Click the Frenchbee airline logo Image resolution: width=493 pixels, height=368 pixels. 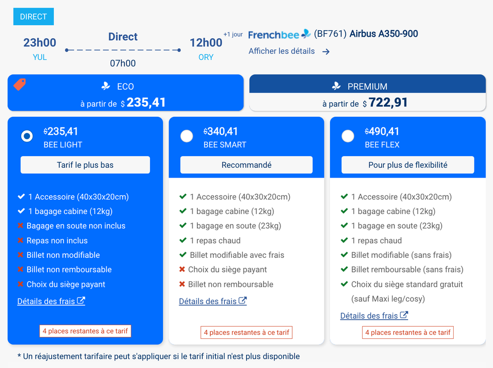coord(280,34)
